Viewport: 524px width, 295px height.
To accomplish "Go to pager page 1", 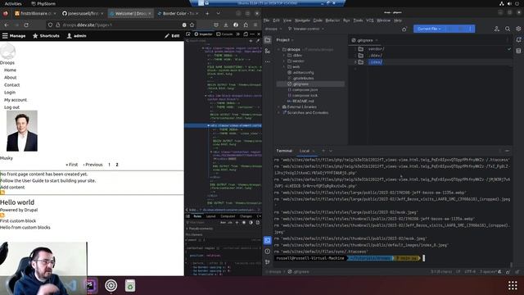I will pyautogui.click(x=109, y=165).
